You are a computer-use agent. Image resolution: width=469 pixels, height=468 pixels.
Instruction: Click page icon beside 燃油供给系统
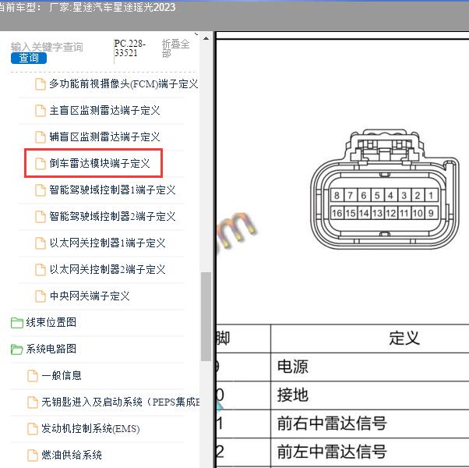click(32, 456)
